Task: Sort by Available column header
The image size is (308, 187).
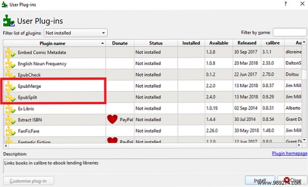Action: point(219,43)
